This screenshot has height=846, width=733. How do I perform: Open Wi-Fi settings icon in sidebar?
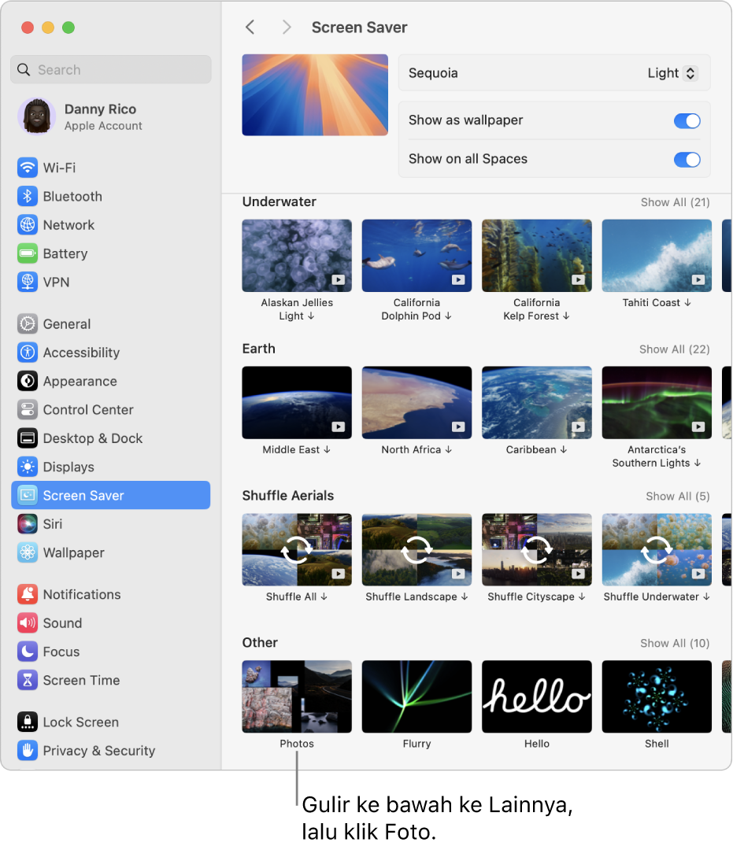tap(27, 168)
